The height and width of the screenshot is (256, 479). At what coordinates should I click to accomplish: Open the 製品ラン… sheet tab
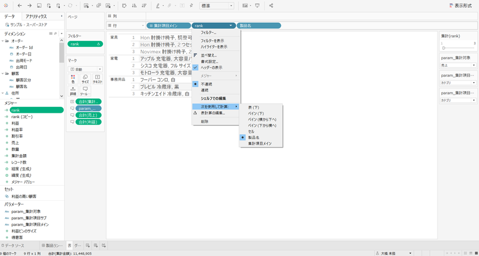52,245
